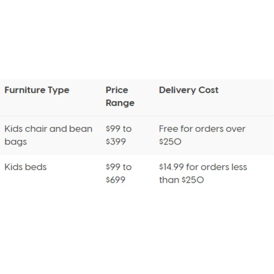Click $250 in the free delivery cell
Screen dimensions: 274x274
[170, 142]
